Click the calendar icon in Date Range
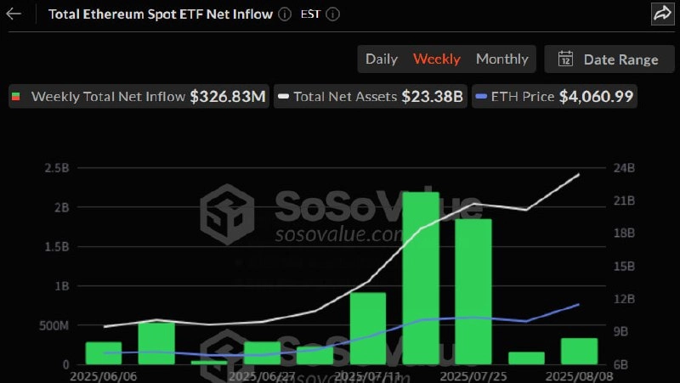Screen dimensions: 680x383 pyautogui.click(x=565, y=59)
